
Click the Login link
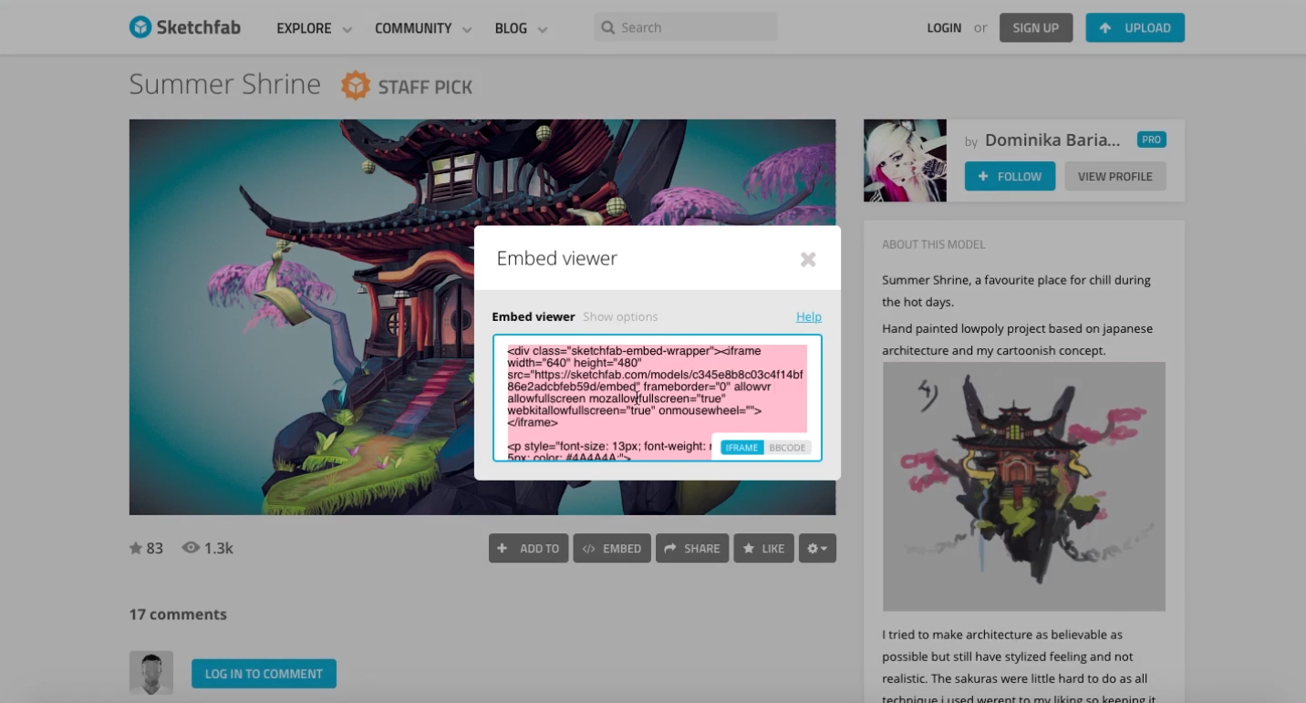point(944,27)
